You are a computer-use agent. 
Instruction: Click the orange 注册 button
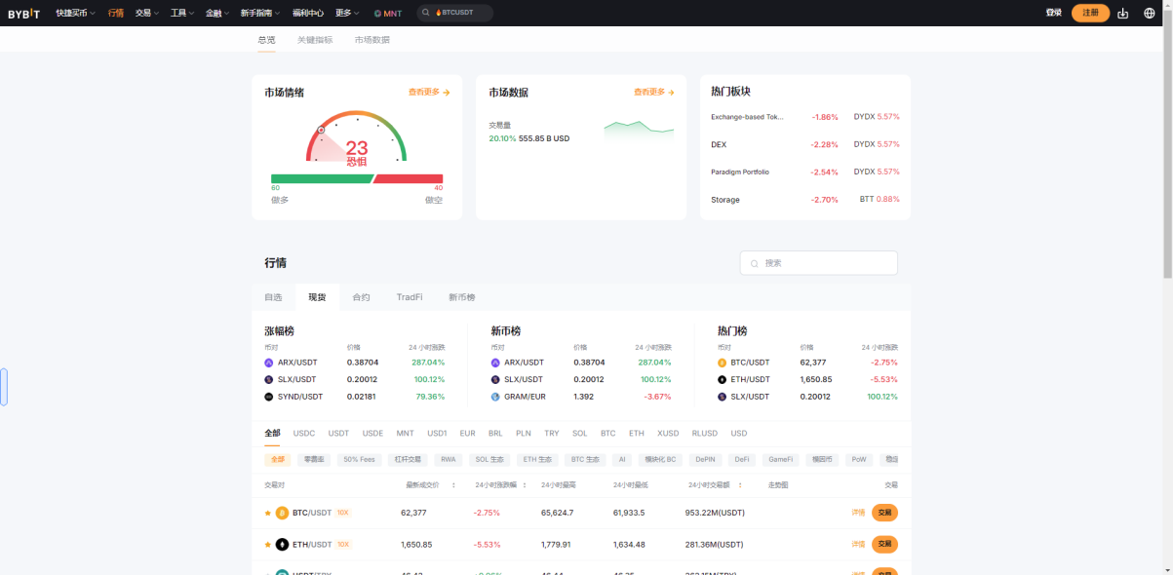(1090, 13)
